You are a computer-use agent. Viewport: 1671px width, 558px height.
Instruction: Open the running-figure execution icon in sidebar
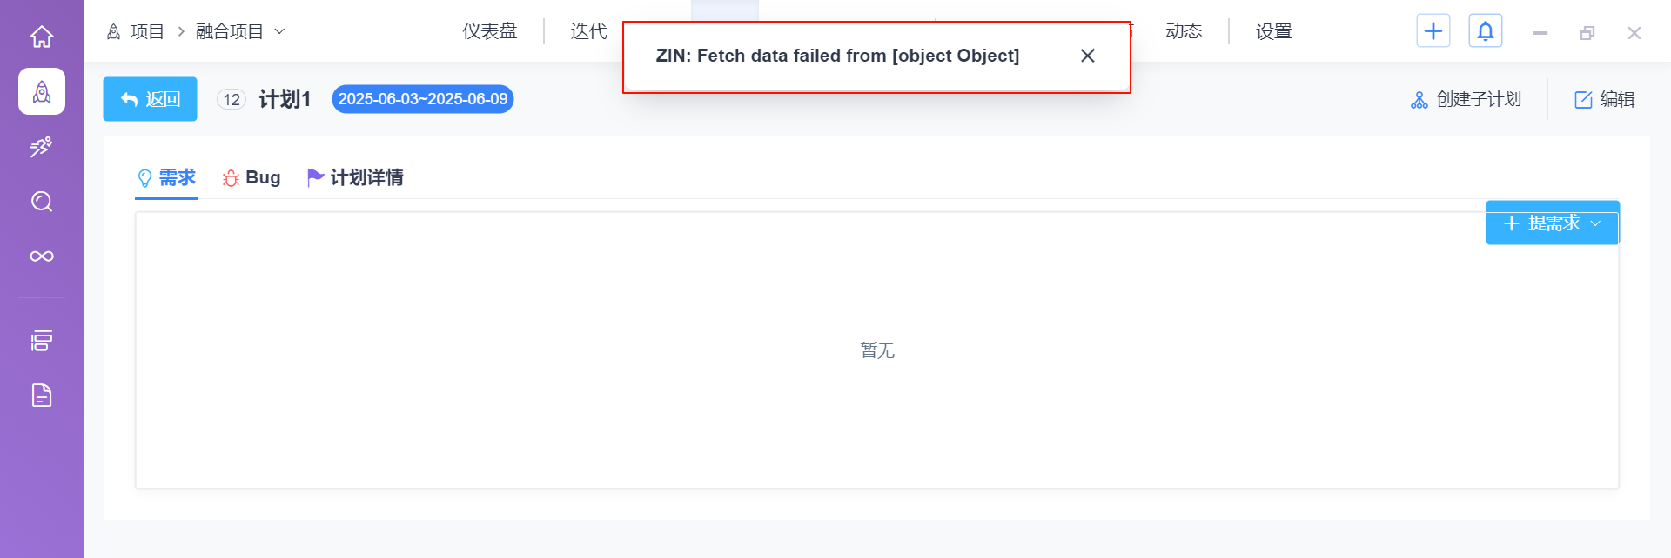point(42,147)
